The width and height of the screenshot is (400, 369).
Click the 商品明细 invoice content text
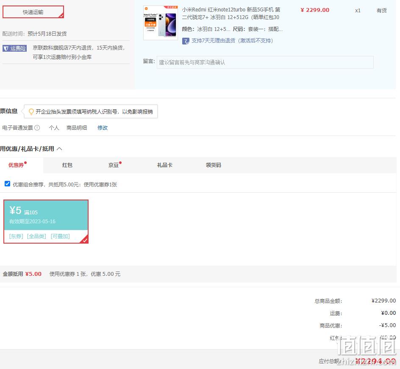coord(77,128)
